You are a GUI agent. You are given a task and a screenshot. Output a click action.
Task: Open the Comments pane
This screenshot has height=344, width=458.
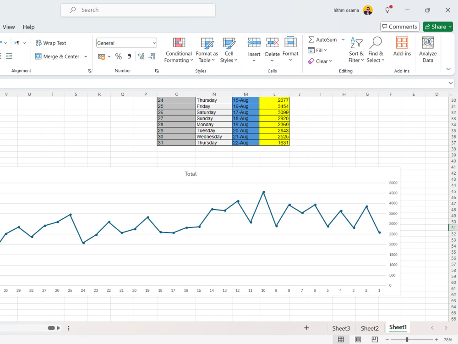[x=400, y=27]
